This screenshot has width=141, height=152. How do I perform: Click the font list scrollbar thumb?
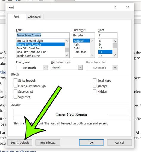coord(67,50)
